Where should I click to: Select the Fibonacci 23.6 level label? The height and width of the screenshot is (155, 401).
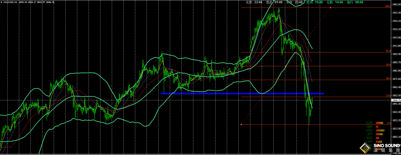[388, 96]
